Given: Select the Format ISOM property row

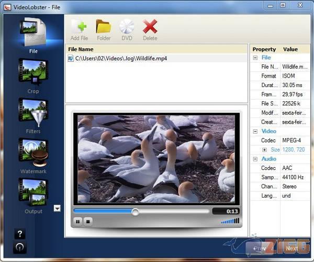Looking at the screenshot, I should coord(281,76).
